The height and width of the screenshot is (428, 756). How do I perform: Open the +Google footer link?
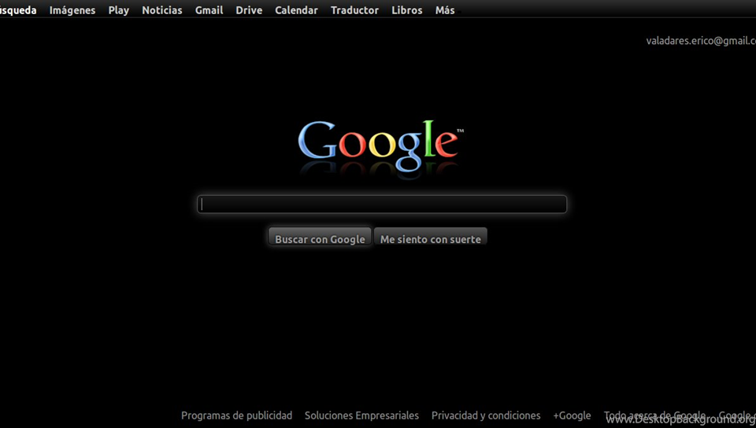572,415
